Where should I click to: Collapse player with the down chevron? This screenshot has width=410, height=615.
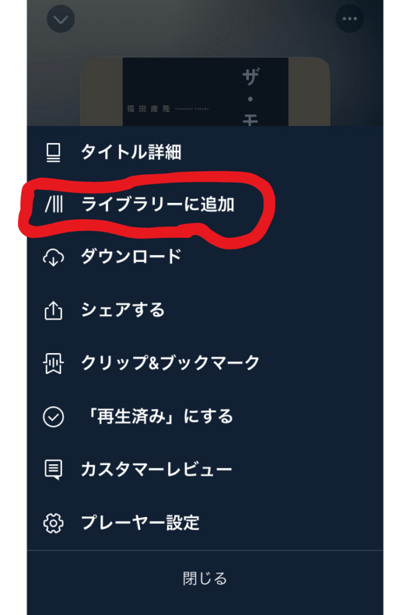(x=61, y=19)
